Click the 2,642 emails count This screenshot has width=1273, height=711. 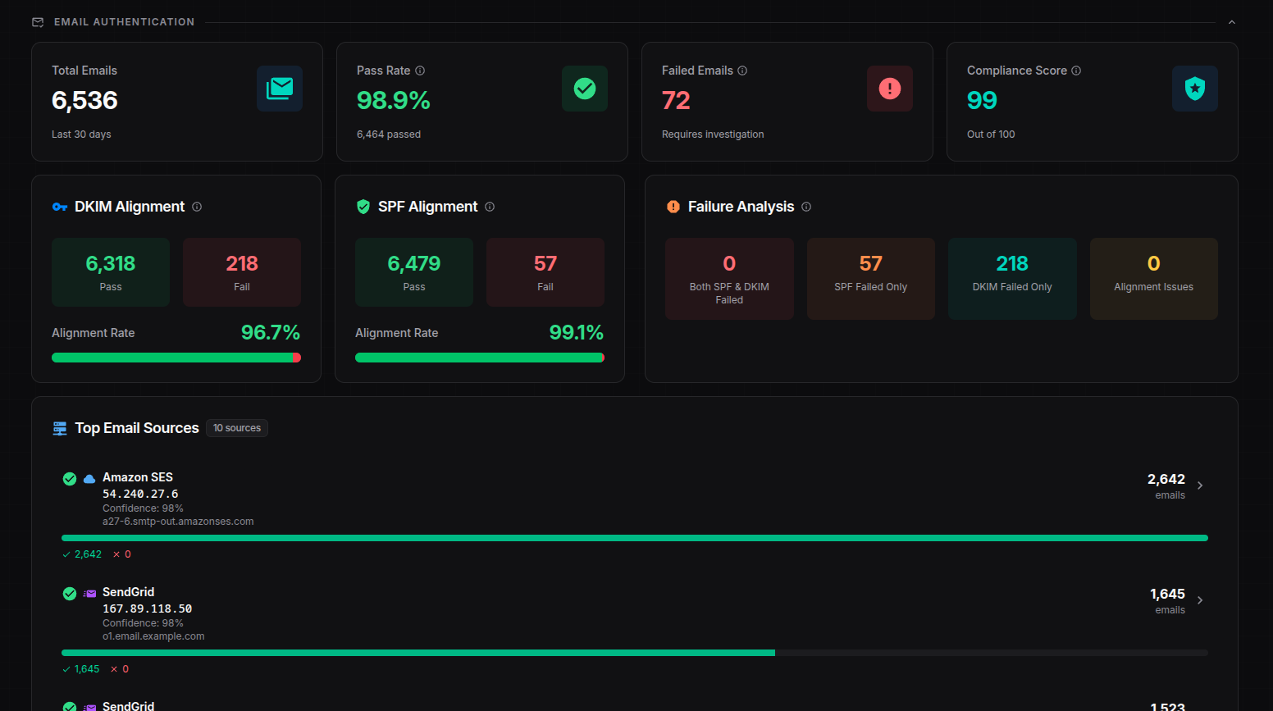1166,479
